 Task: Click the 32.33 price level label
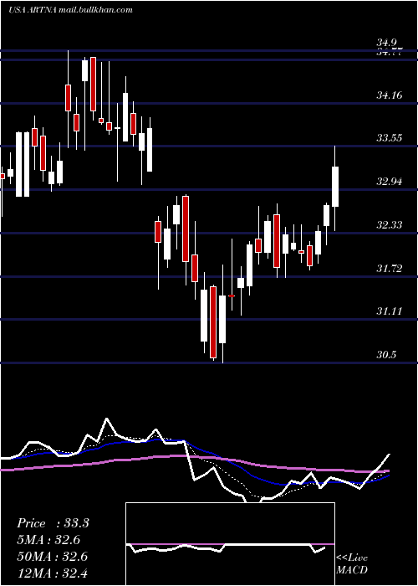(x=390, y=225)
